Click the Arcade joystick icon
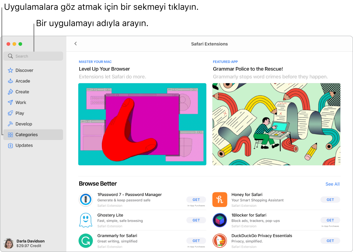The height and width of the screenshot is (252, 353). click(10, 81)
